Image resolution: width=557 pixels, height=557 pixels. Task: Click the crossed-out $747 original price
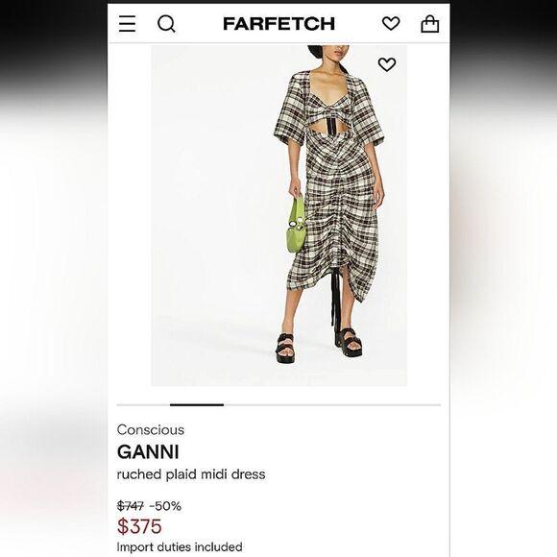click(x=131, y=505)
